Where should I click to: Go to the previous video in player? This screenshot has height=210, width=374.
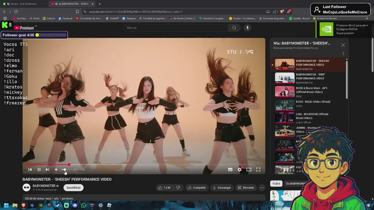coord(30,169)
